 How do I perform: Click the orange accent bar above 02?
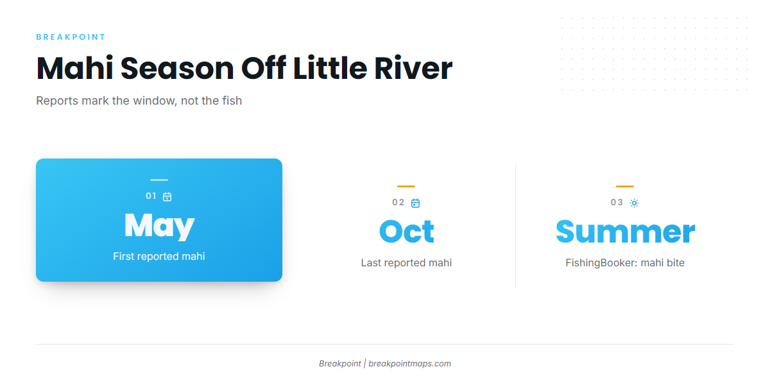tap(406, 186)
